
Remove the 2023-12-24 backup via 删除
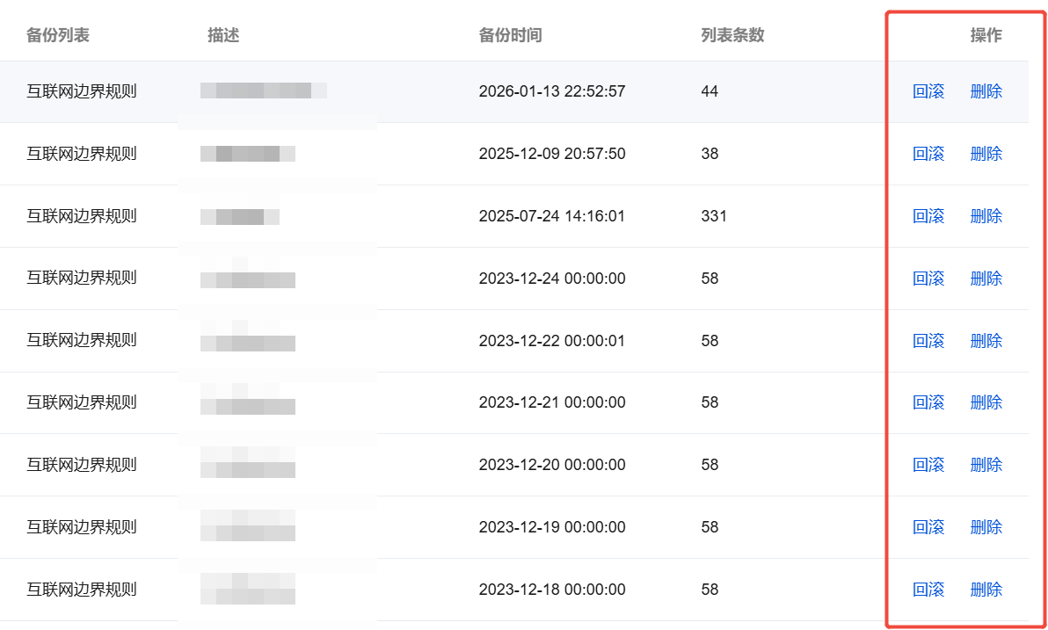pos(986,279)
